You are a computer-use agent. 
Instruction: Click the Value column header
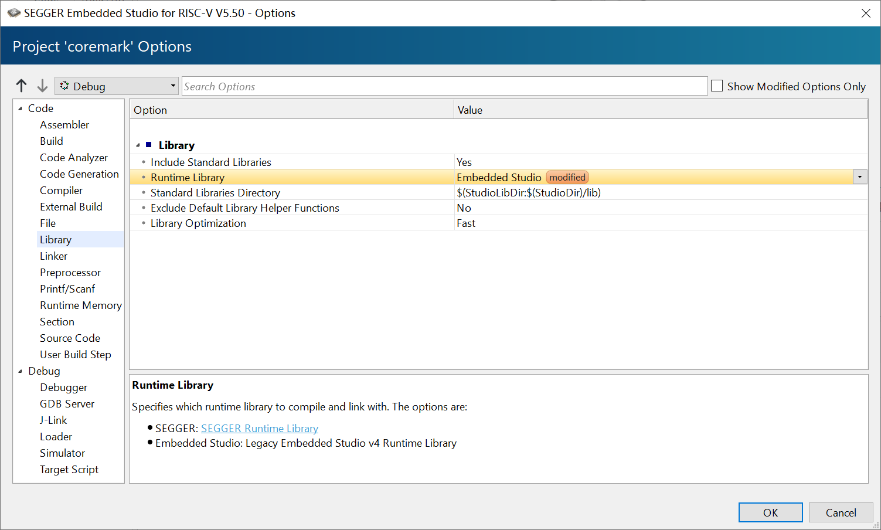[661, 110]
